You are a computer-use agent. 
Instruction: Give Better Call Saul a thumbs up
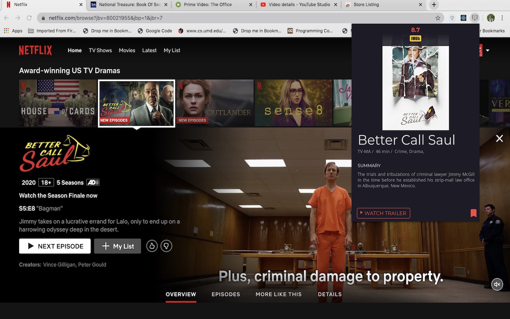[152, 246]
